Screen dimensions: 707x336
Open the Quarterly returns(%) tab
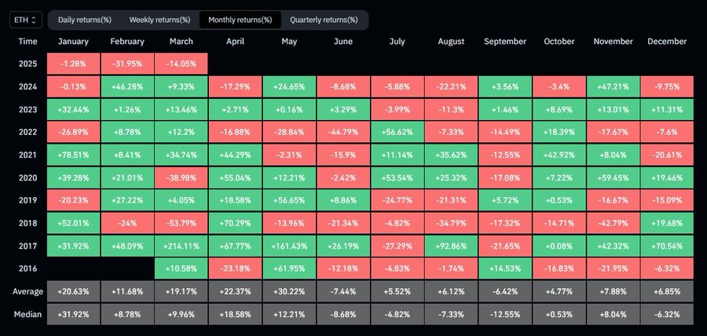(x=324, y=19)
